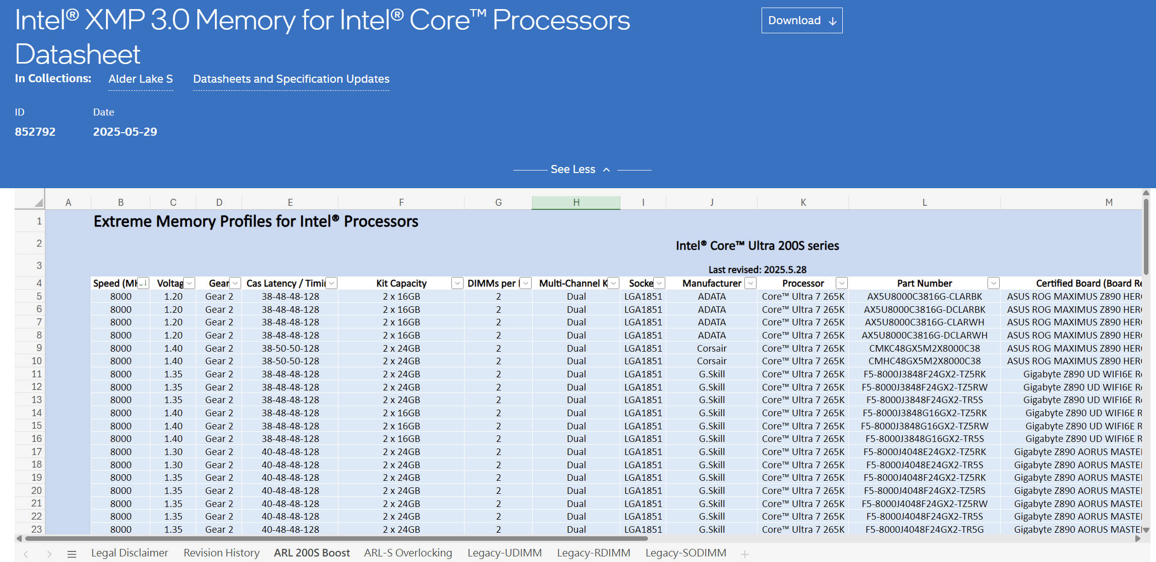Image resolution: width=1156 pixels, height=562 pixels.
Task: Open Part Number filter dropdown
Action: click(994, 283)
